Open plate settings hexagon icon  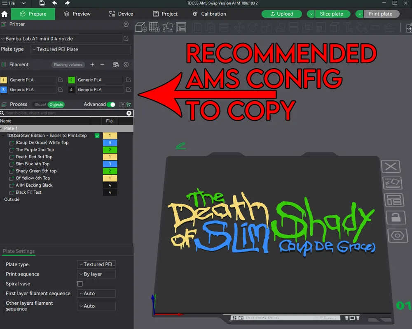coord(397,236)
